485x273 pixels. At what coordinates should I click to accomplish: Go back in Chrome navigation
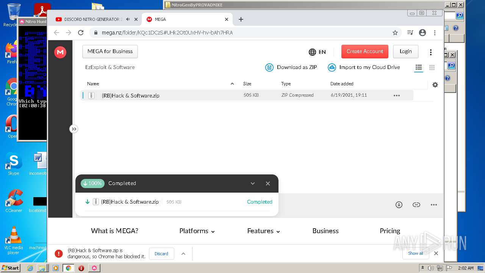(x=56, y=33)
